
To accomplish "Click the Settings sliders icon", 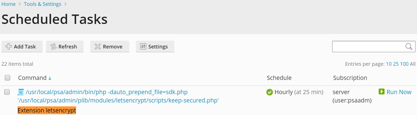I will pos(143,47).
